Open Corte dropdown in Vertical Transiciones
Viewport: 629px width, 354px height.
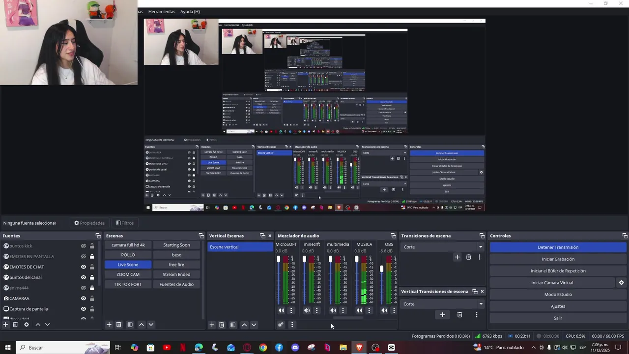[x=443, y=304]
